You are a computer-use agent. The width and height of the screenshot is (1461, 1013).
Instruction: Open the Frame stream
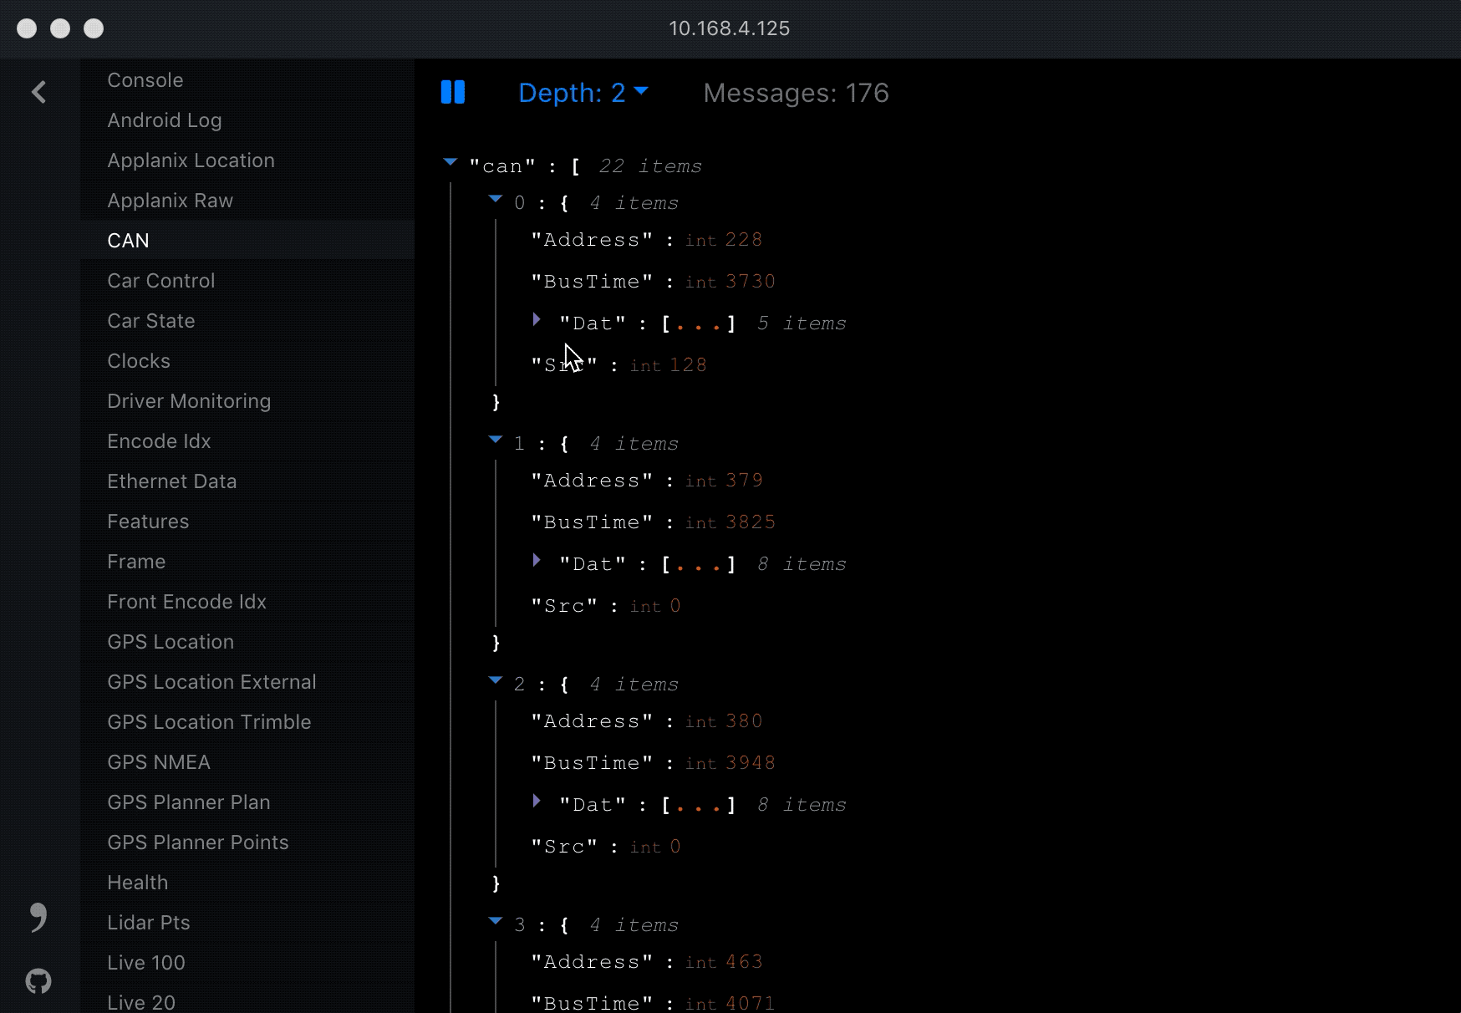coord(247,562)
